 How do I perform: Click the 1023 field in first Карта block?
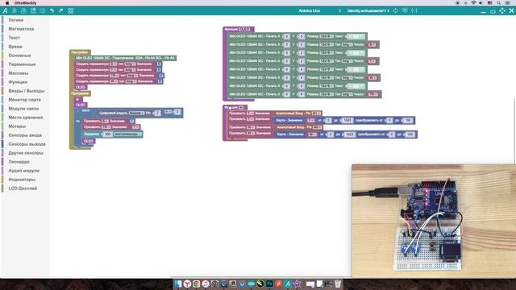[x=347, y=121]
